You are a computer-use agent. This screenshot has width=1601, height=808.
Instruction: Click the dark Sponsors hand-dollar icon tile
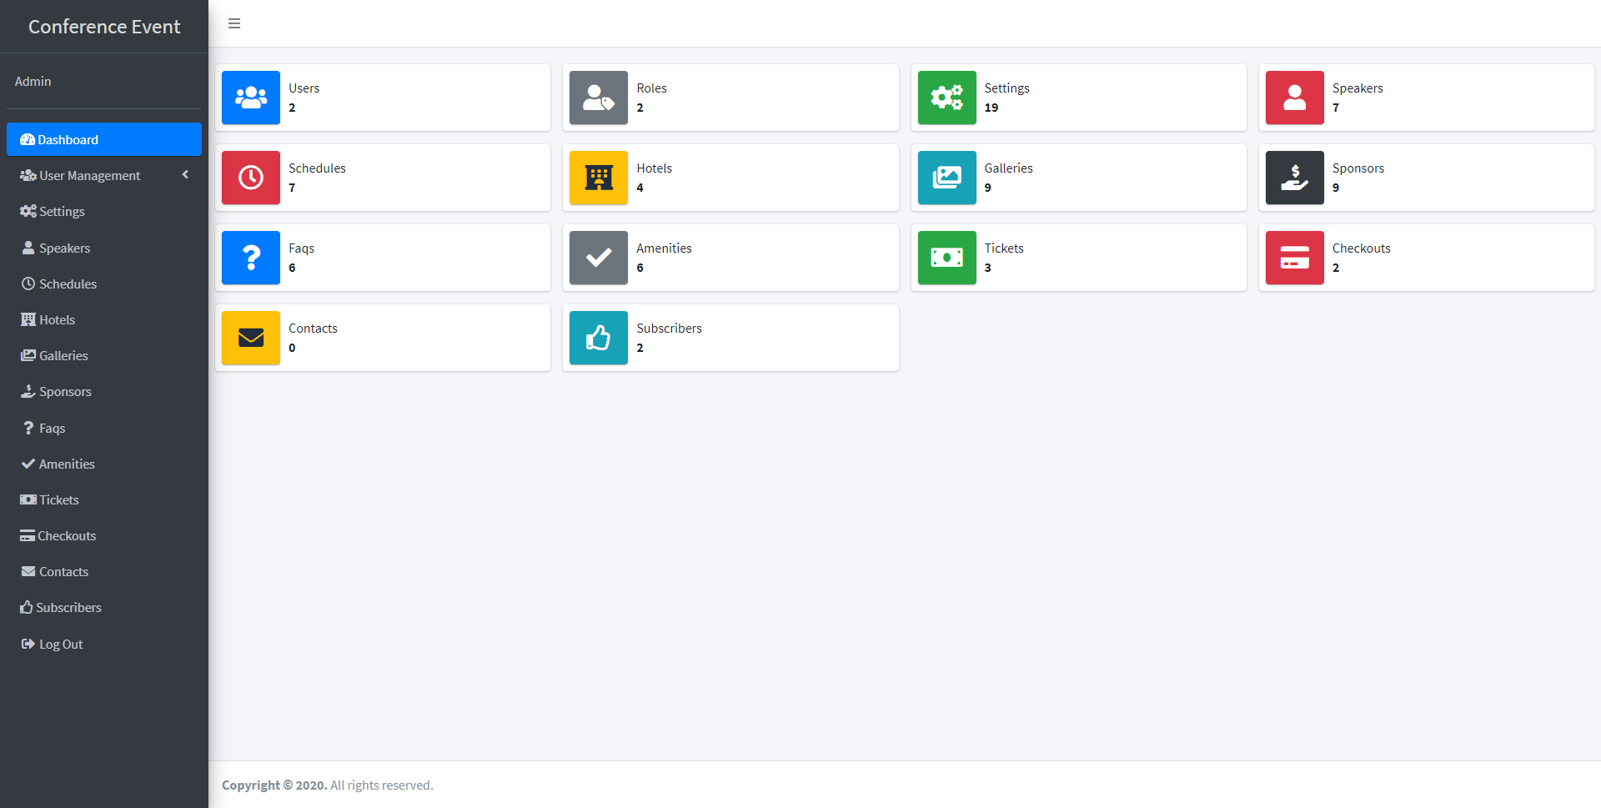tap(1295, 178)
